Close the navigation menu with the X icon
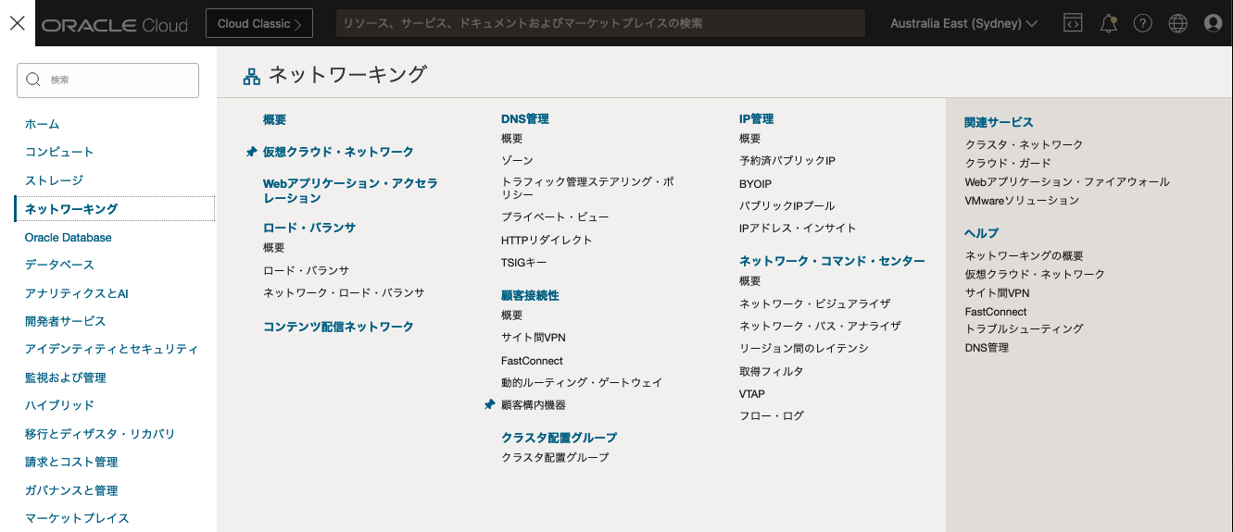Viewport: 1233px width, 532px height. click(17, 23)
